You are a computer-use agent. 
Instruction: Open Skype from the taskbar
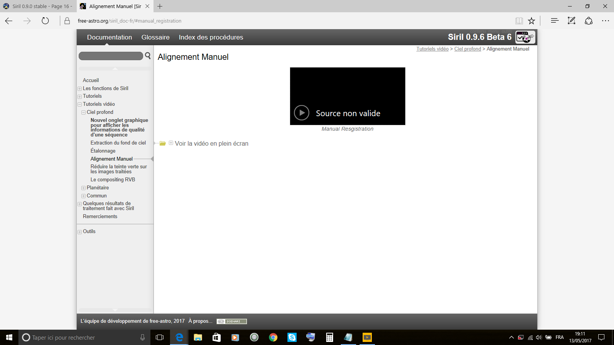(x=292, y=337)
